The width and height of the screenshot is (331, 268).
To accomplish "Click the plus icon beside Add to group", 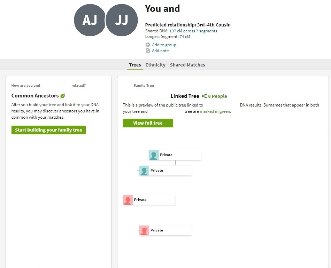I will pos(148,45).
